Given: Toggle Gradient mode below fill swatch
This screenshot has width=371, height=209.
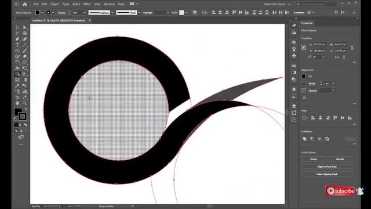Looking at the screenshot, I should (21, 125).
